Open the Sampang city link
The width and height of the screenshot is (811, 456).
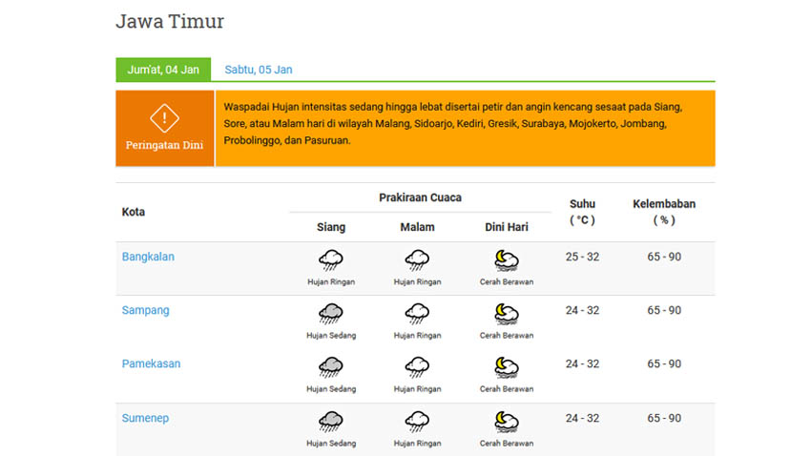145,310
